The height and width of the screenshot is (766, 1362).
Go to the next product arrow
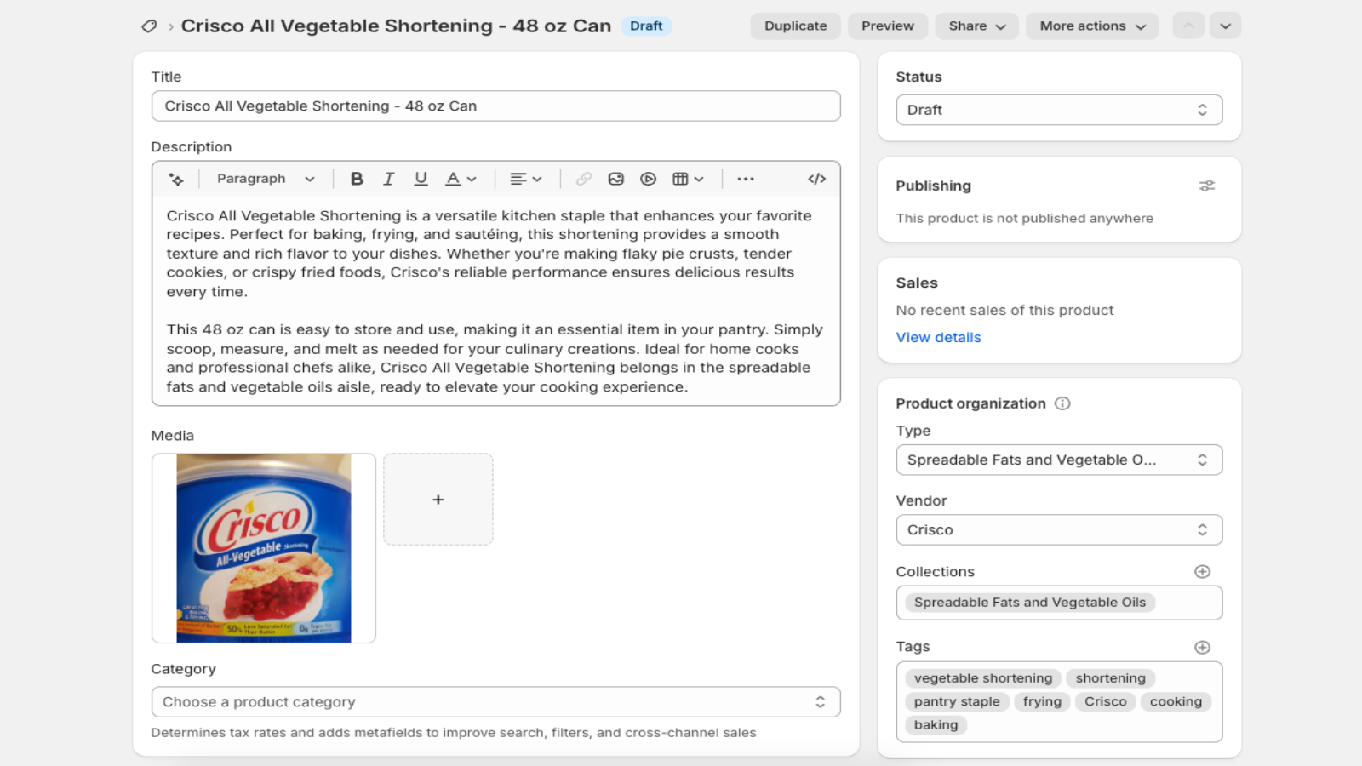tap(1226, 26)
